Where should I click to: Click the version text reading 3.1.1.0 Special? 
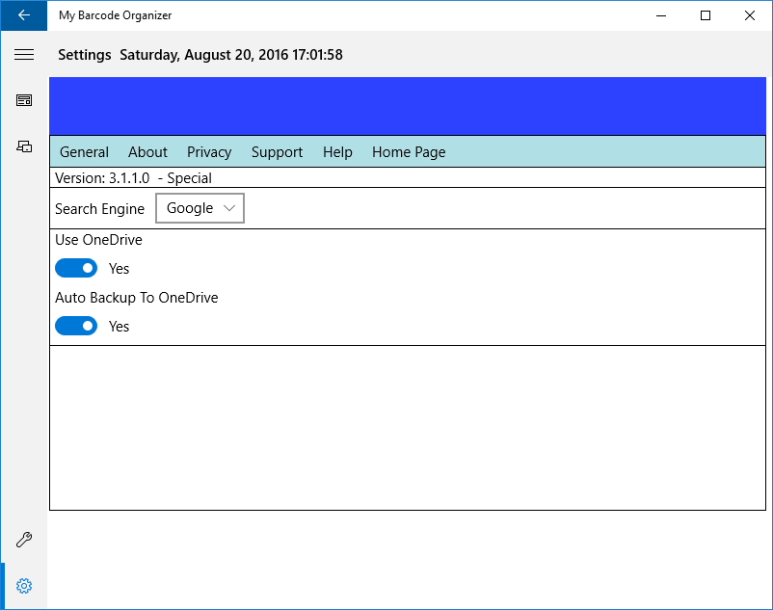point(136,177)
